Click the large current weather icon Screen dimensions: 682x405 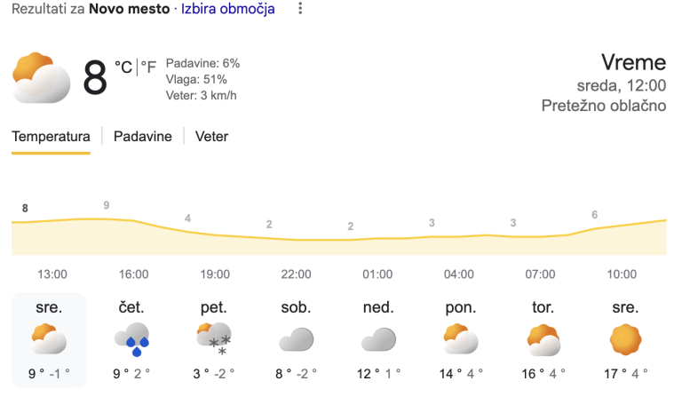pyautogui.click(x=42, y=78)
